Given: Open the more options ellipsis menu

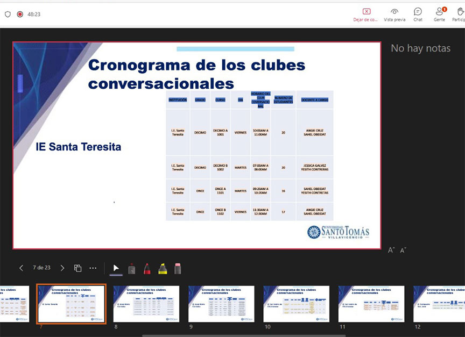Looking at the screenshot, I should click(93, 268).
